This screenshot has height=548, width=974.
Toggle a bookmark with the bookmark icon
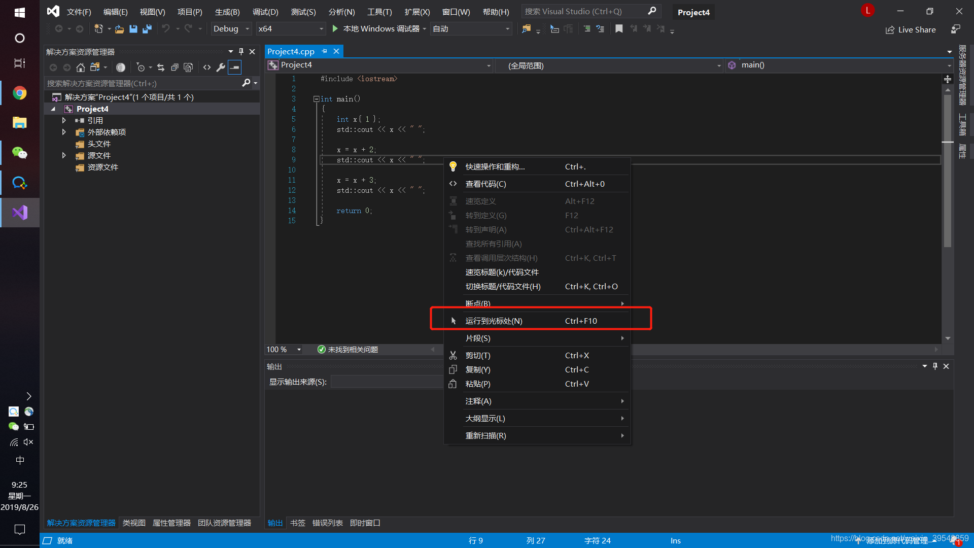[619, 29]
